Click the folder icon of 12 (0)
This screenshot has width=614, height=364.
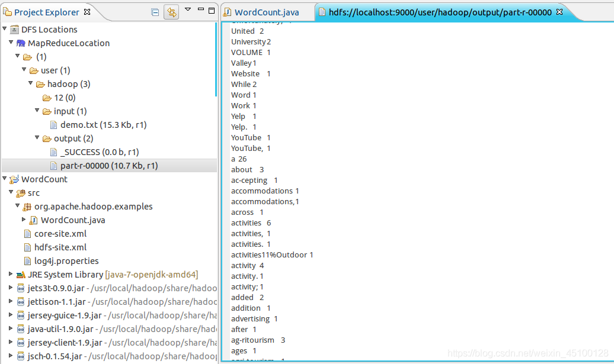47,98
